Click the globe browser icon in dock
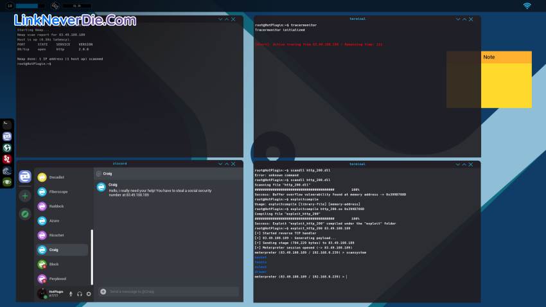The width and height of the screenshot is (546, 307). pos(6,148)
